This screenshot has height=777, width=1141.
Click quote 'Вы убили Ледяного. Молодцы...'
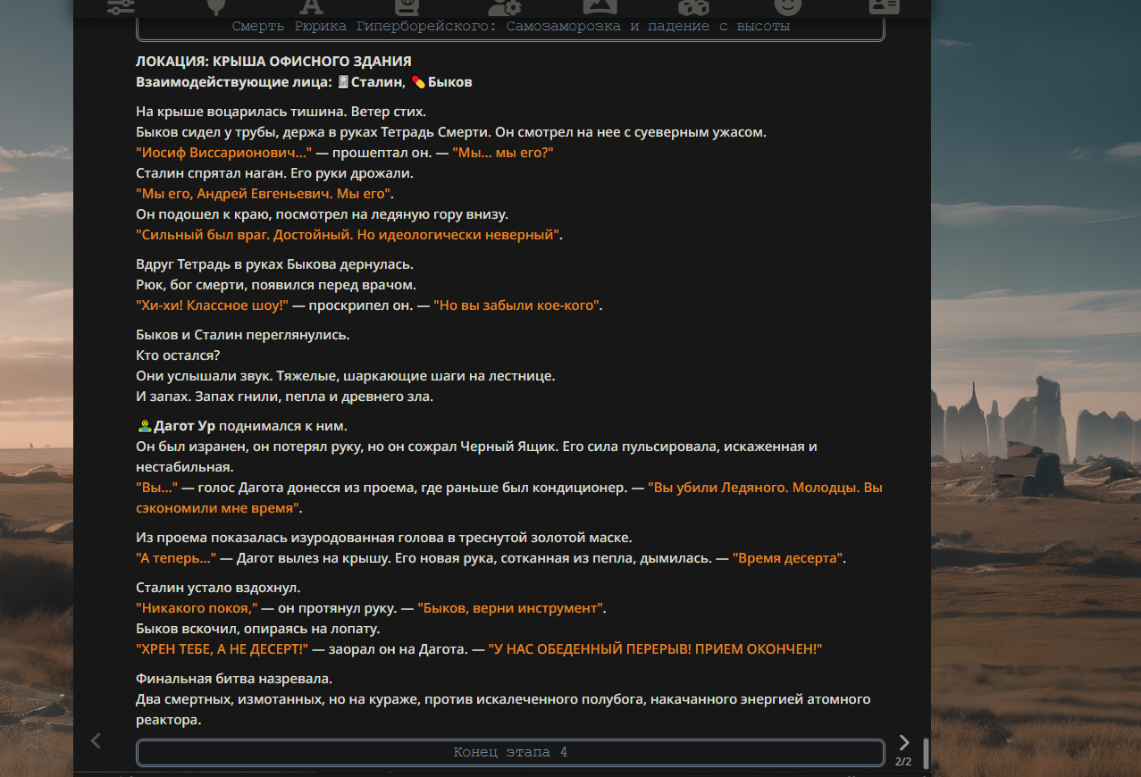point(509,498)
